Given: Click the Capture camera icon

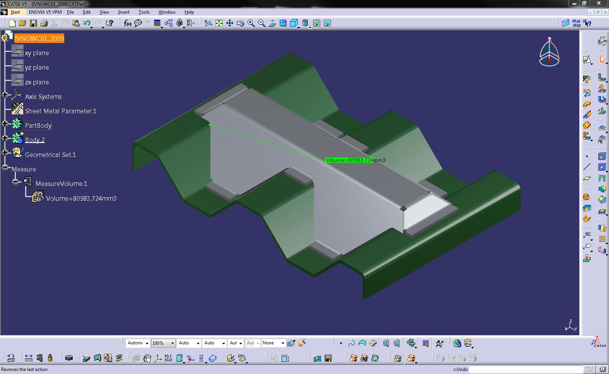Looking at the screenshot, I should [69, 358].
